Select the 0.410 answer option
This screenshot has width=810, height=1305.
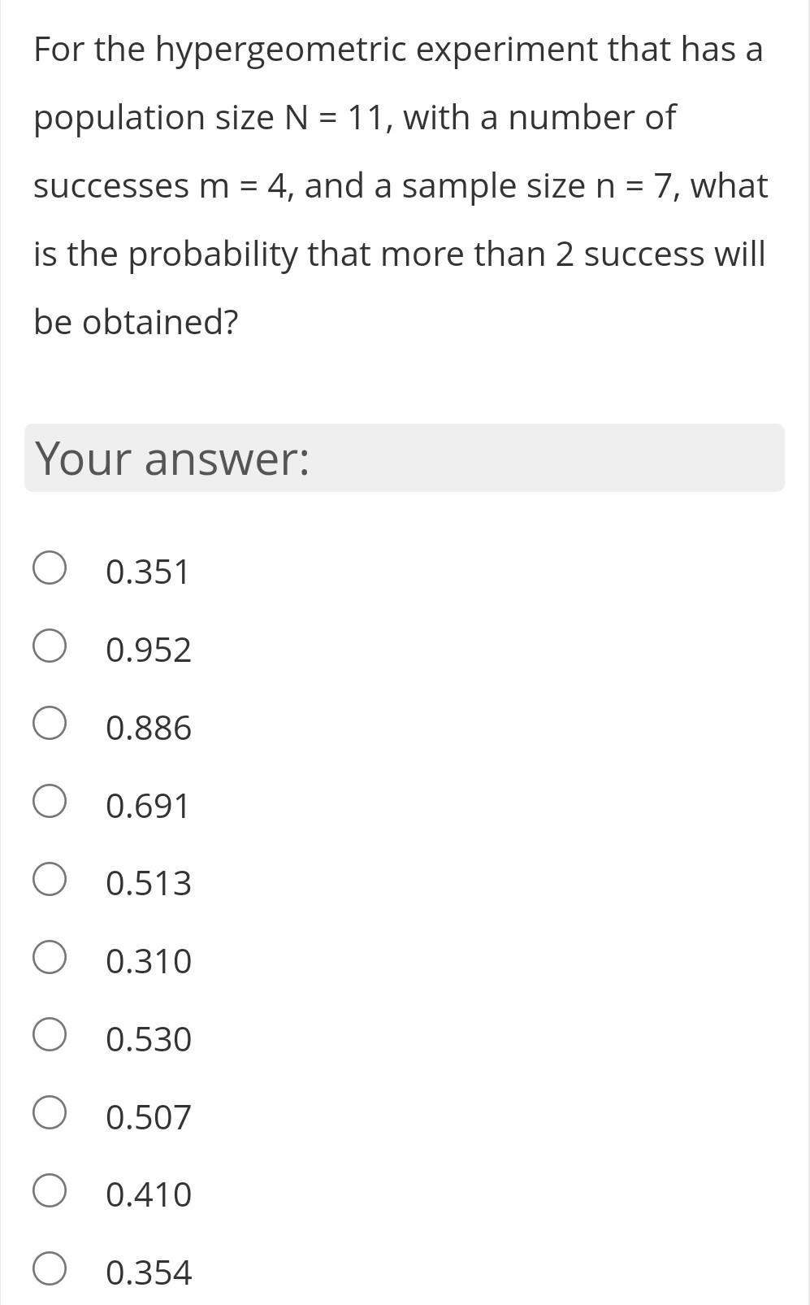(x=149, y=1194)
